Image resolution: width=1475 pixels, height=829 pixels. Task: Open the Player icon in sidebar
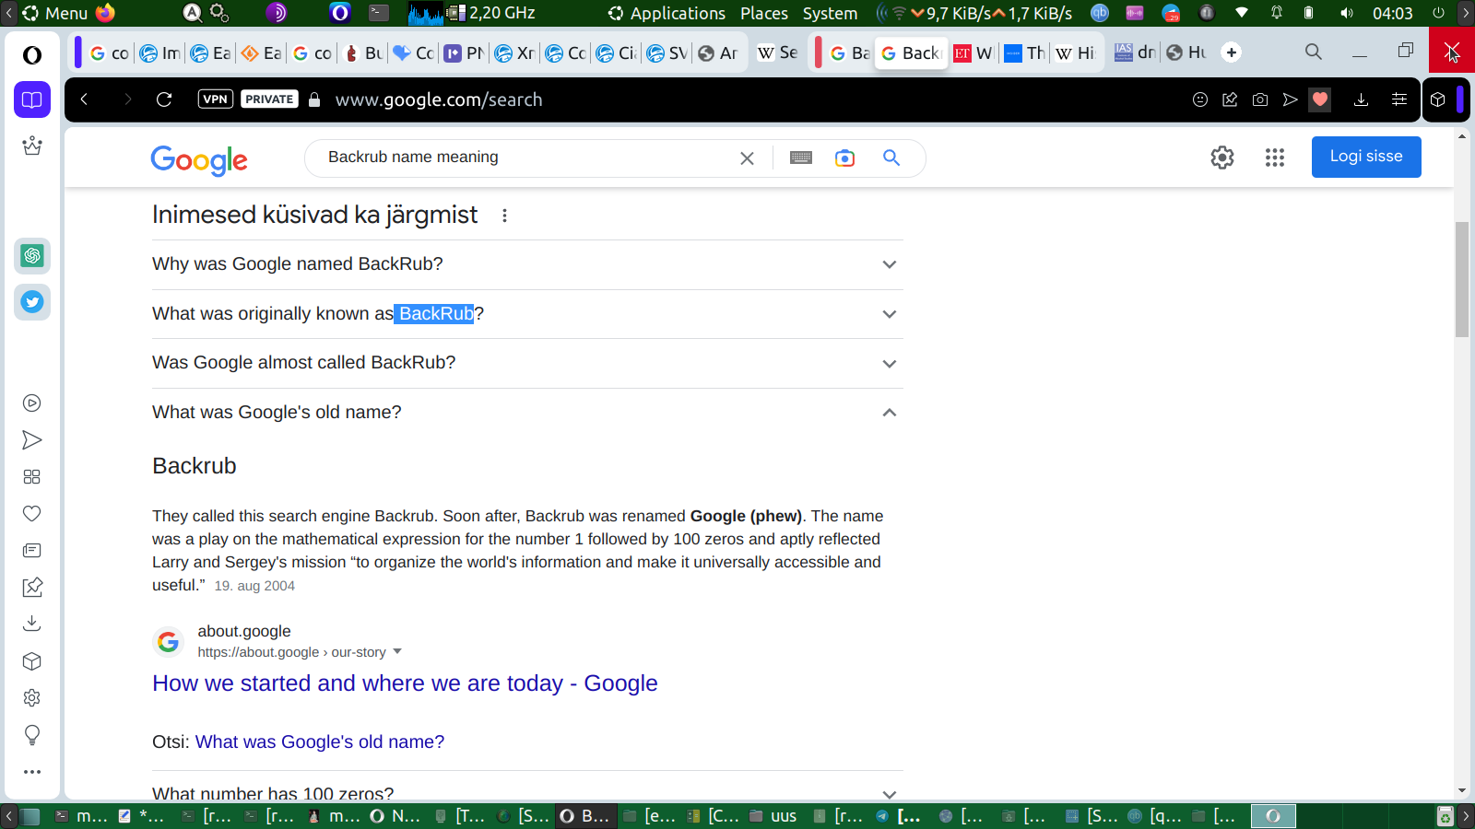32,403
